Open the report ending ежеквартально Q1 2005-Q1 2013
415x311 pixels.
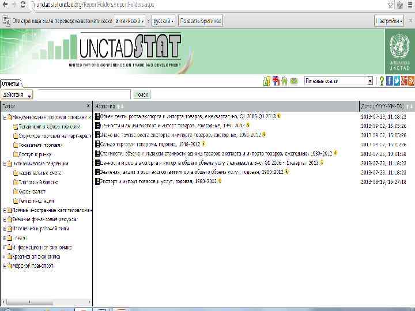pos(188,116)
